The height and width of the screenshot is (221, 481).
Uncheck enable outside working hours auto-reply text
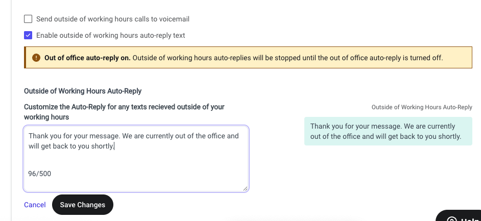28,35
